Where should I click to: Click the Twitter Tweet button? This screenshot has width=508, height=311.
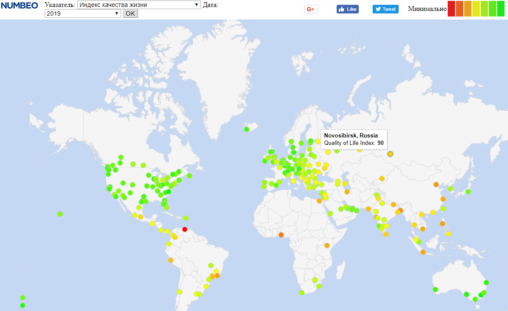coord(385,9)
